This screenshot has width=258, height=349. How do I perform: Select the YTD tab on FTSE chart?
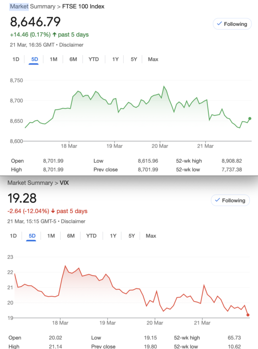coord(93,59)
